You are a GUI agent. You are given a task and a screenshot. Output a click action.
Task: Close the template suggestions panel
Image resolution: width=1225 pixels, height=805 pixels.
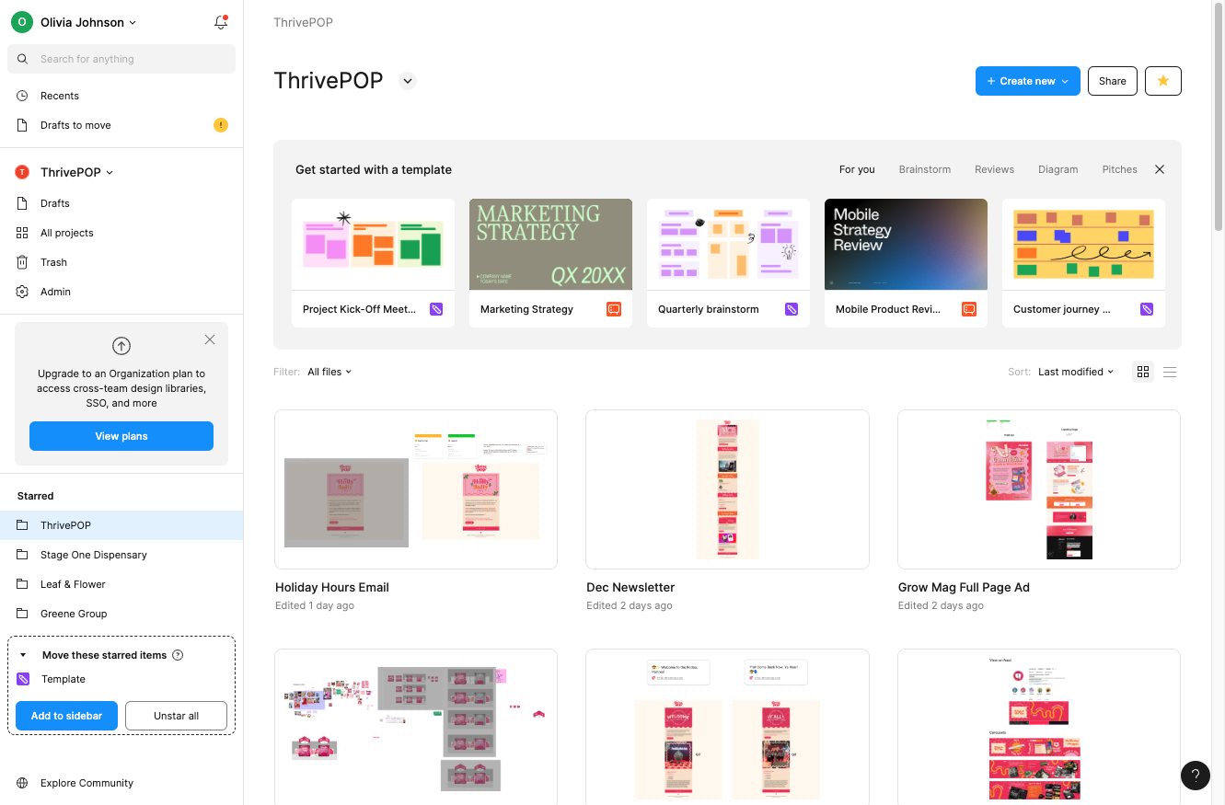click(1160, 169)
